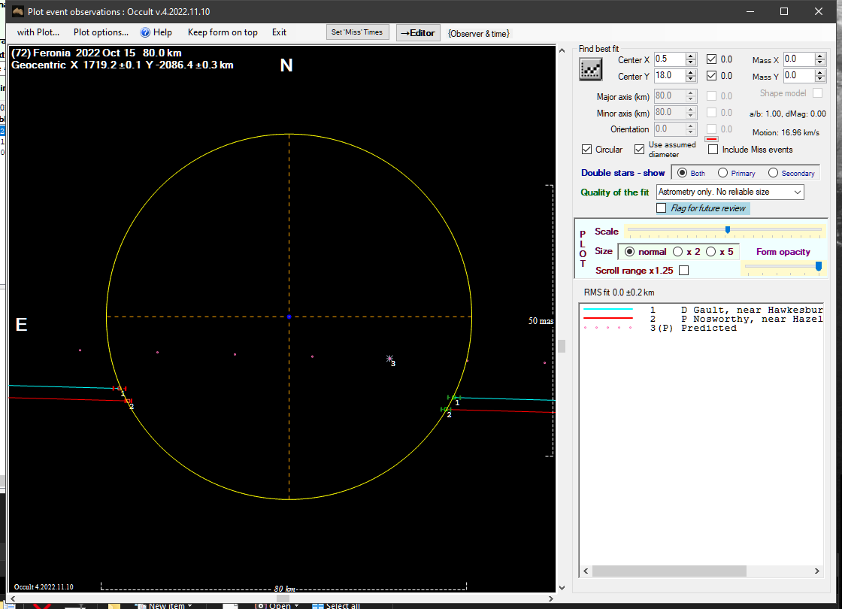Click plot vertical scrollbar down arrow

pyautogui.click(x=562, y=587)
